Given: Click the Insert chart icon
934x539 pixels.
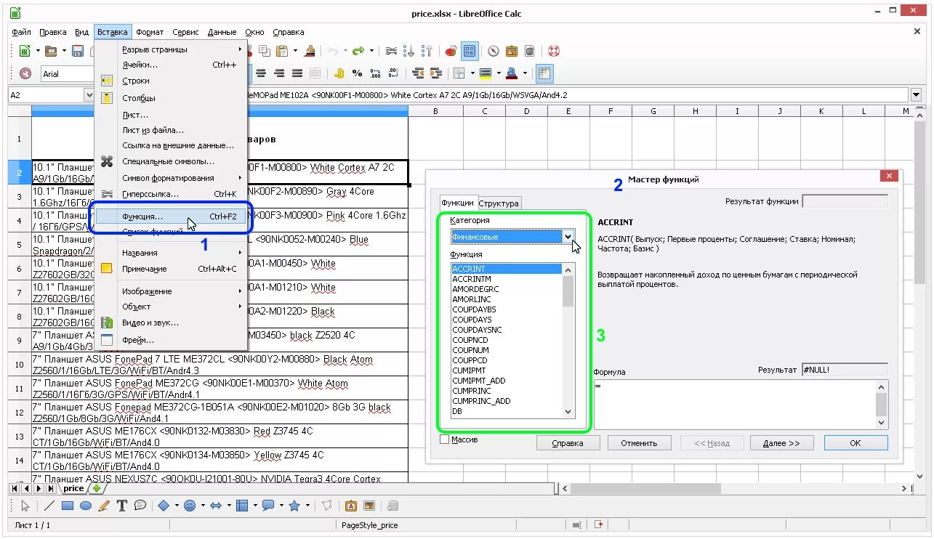Looking at the screenshot, I should tap(451, 51).
